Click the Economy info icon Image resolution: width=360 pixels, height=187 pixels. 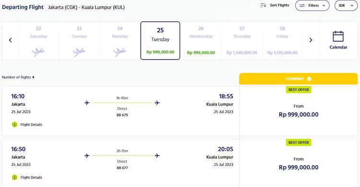[x=309, y=79]
